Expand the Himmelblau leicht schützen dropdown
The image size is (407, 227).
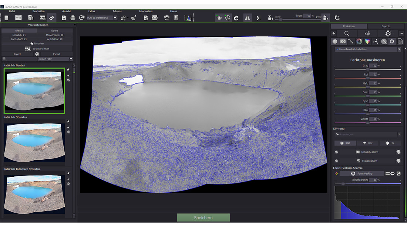(x=399, y=49)
